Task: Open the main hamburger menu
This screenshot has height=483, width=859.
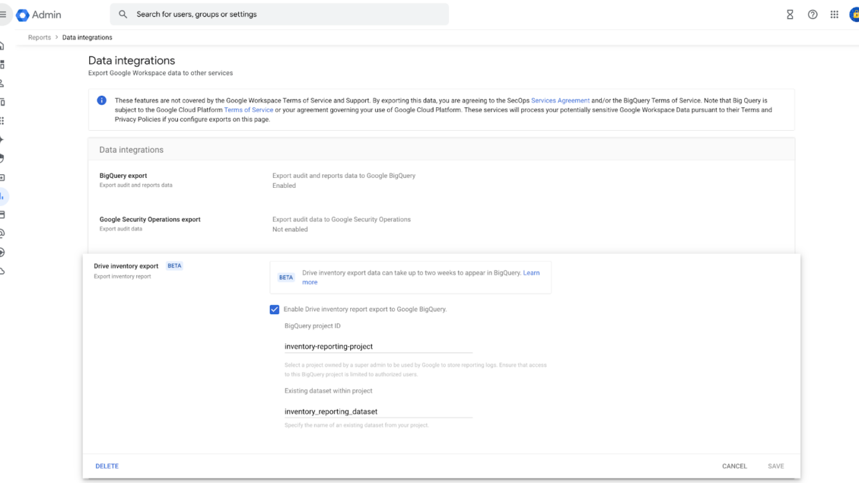Action: 3,14
